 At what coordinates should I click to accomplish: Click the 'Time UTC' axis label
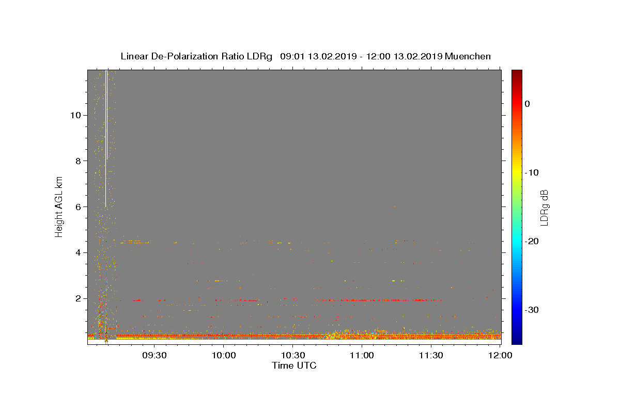[294, 366]
